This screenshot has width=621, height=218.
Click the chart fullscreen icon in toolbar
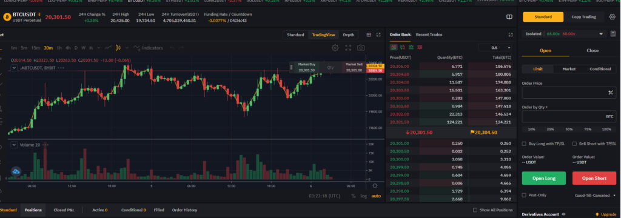(x=348, y=48)
